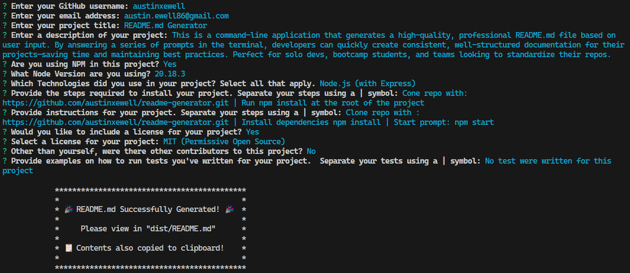
Task: Click the party popper emoji before README.md
Action: (69, 209)
